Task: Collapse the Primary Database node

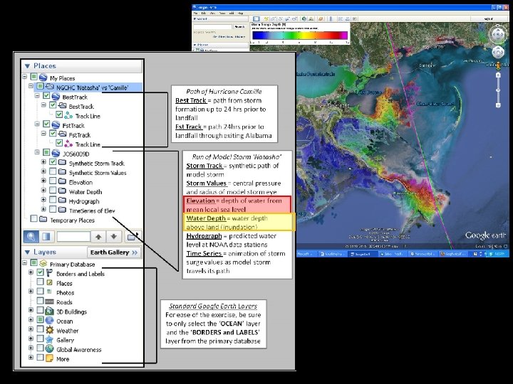Action: 25,263
